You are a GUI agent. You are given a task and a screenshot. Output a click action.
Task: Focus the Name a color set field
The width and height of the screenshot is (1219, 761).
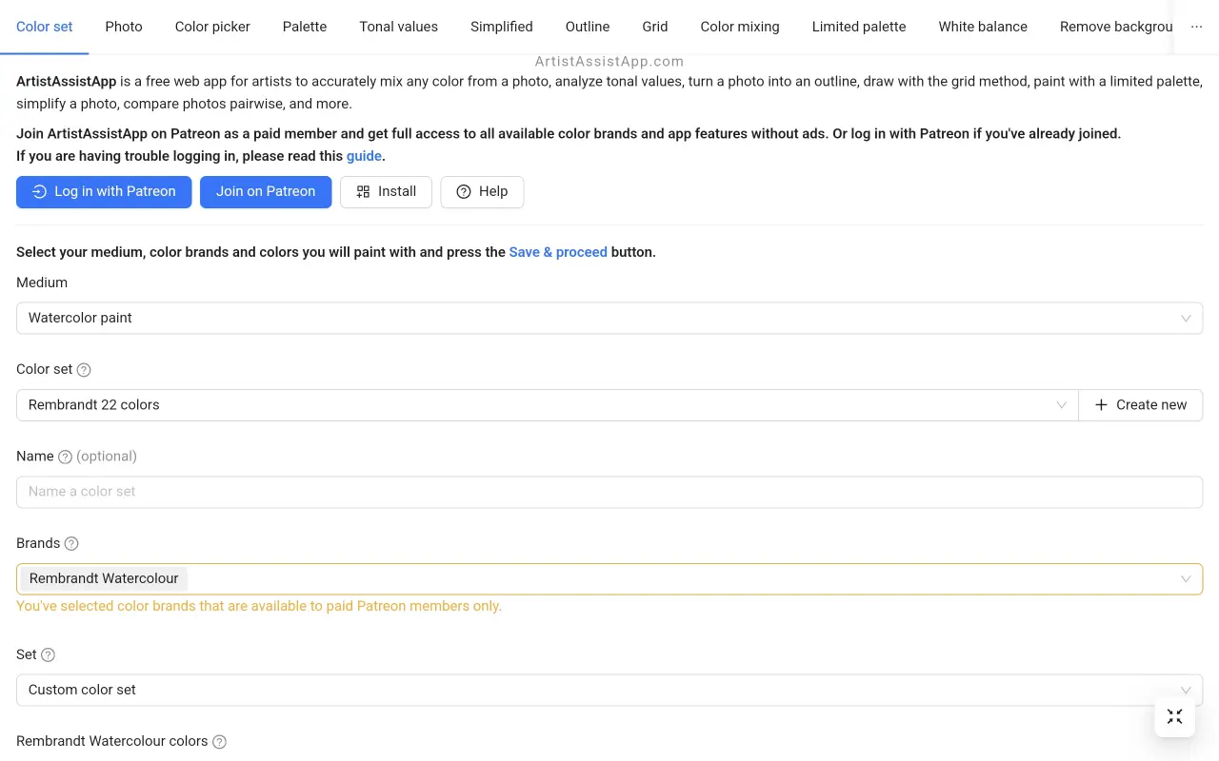609,492
